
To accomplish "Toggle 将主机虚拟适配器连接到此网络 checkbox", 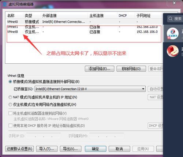I will click(x=10, y=113).
